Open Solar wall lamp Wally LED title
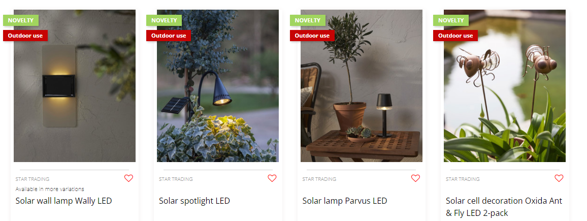Screen dimensions: 587x221 pyautogui.click(x=63, y=201)
